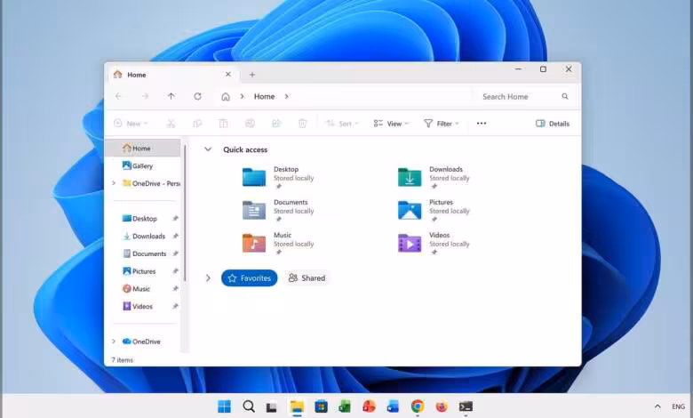Click the Shared filter button
The height and width of the screenshot is (418, 693).
[307, 278]
